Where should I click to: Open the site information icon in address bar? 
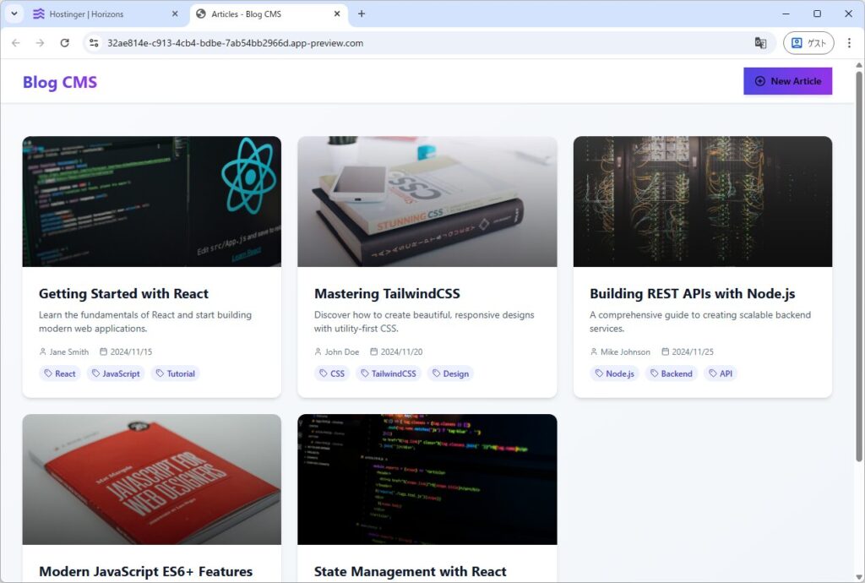click(x=95, y=43)
